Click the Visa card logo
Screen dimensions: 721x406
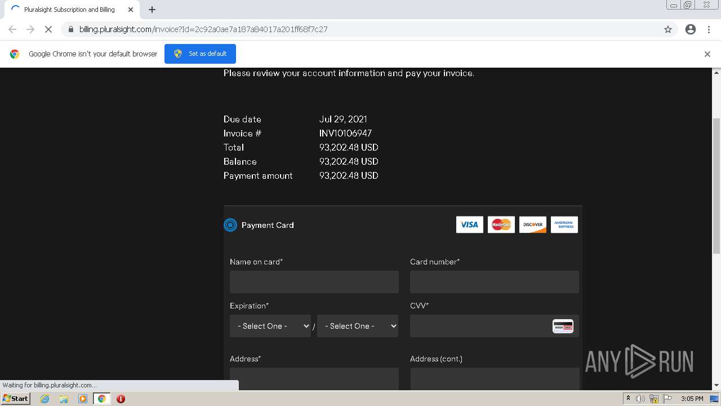tap(470, 224)
